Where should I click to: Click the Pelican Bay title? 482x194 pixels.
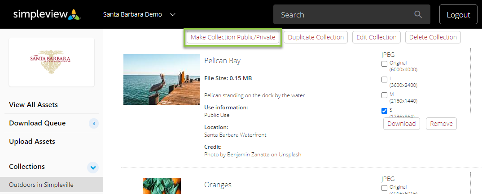tap(222, 61)
